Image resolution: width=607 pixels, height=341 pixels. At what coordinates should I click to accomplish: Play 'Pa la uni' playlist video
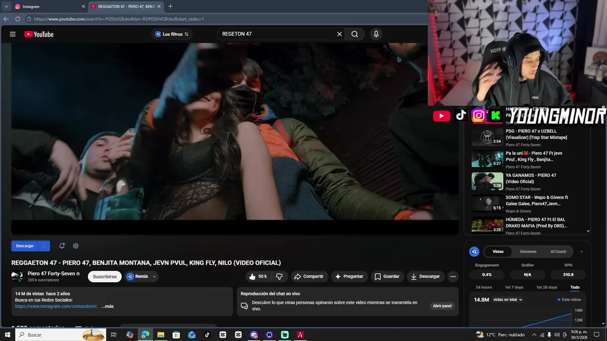pyautogui.click(x=487, y=159)
